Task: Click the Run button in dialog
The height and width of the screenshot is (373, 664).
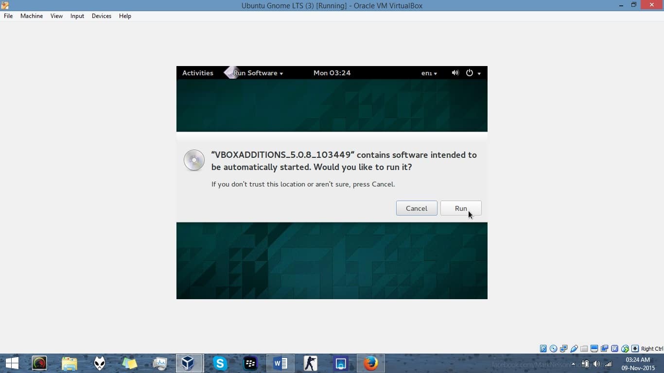Action: coord(460,208)
